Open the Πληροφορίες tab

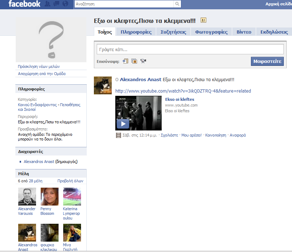click(x=136, y=32)
